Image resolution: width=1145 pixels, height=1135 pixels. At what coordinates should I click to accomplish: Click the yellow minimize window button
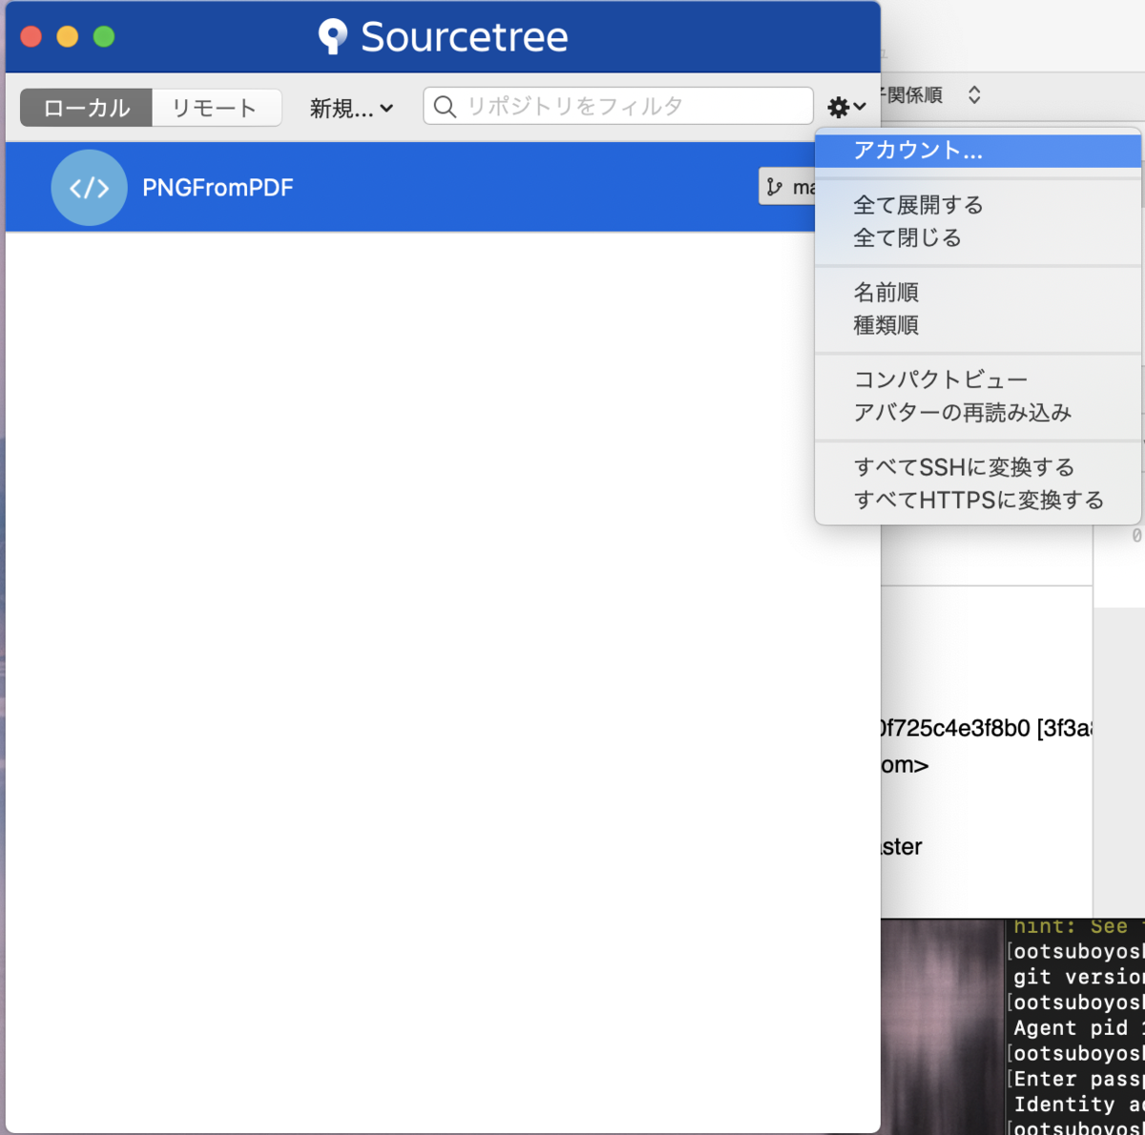[x=68, y=36]
